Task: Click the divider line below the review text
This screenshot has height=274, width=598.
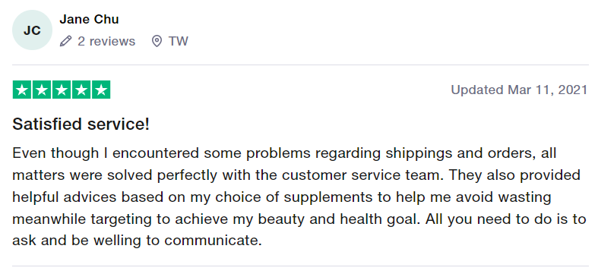Action: click(x=301, y=266)
